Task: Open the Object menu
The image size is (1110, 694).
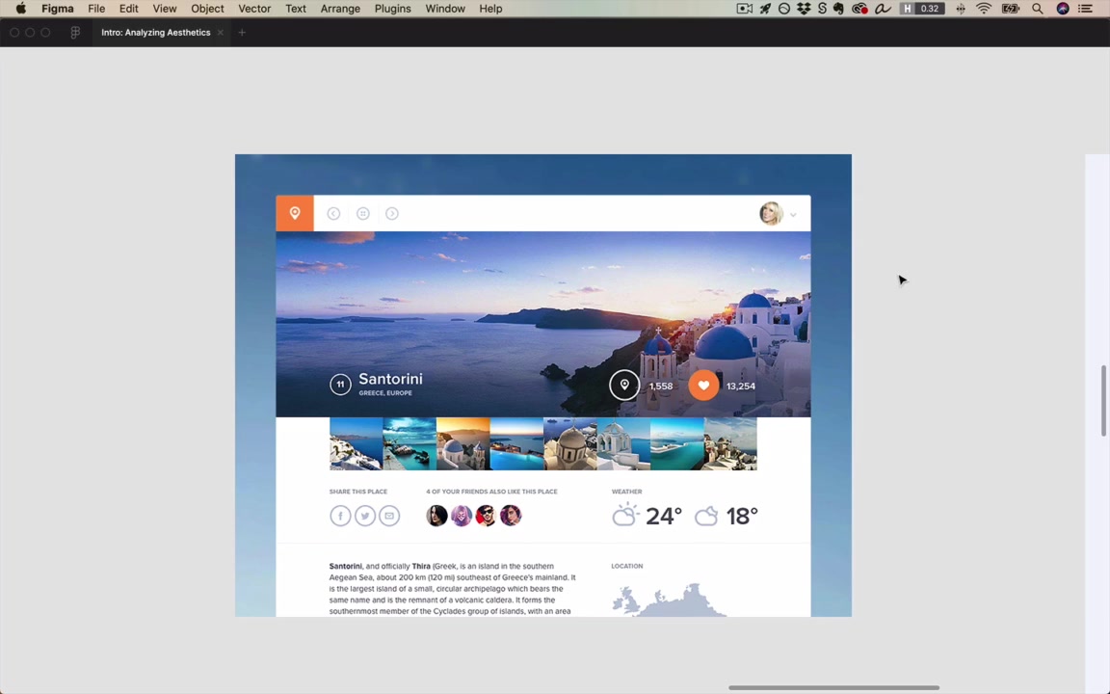Action: [x=207, y=9]
